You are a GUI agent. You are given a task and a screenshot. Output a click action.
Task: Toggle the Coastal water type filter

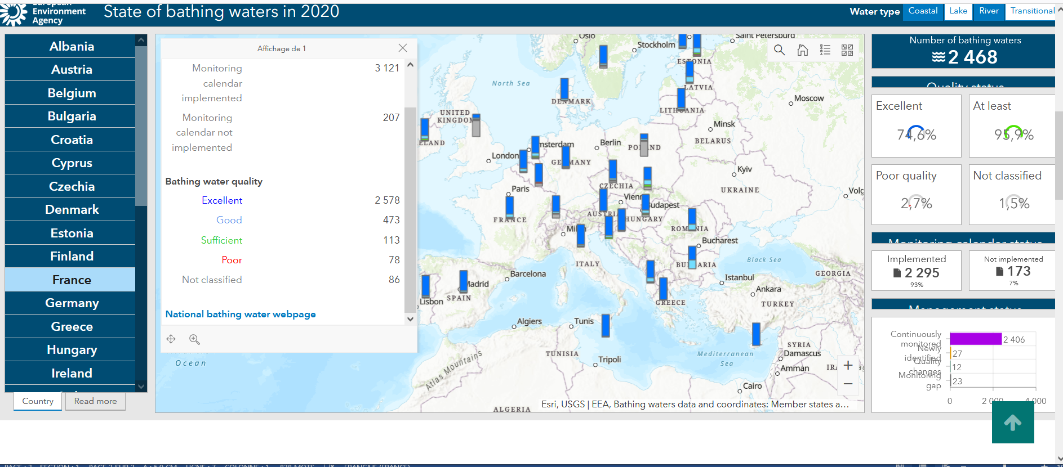point(923,11)
